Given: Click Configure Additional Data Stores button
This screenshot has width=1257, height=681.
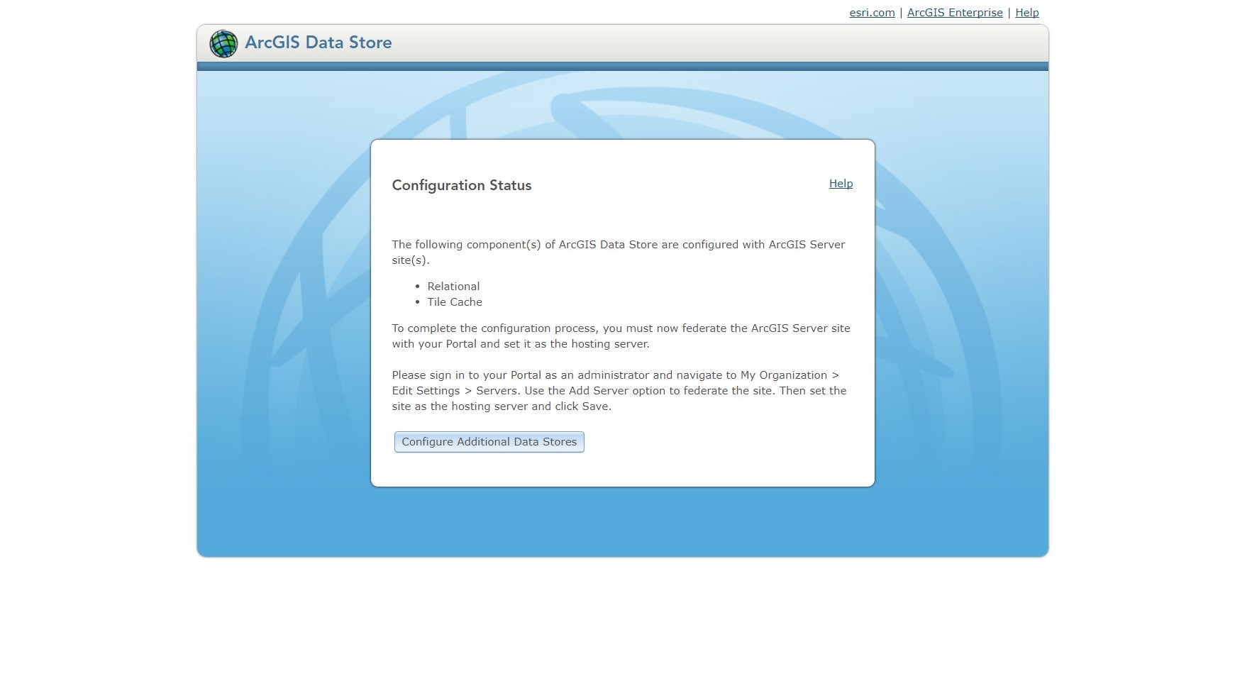Looking at the screenshot, I should tap(489, 442).
